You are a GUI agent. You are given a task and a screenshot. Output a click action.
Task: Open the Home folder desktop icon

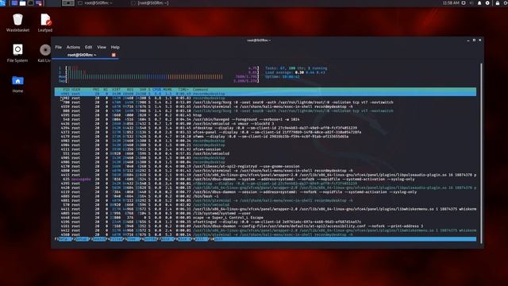click(x=17, y=83)
